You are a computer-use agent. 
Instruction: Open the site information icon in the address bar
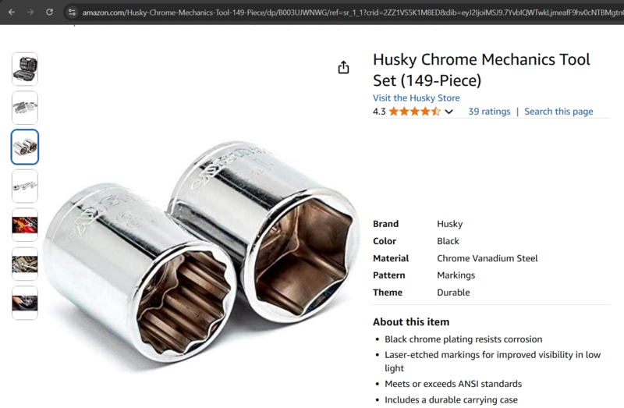(x=72, y=12)
